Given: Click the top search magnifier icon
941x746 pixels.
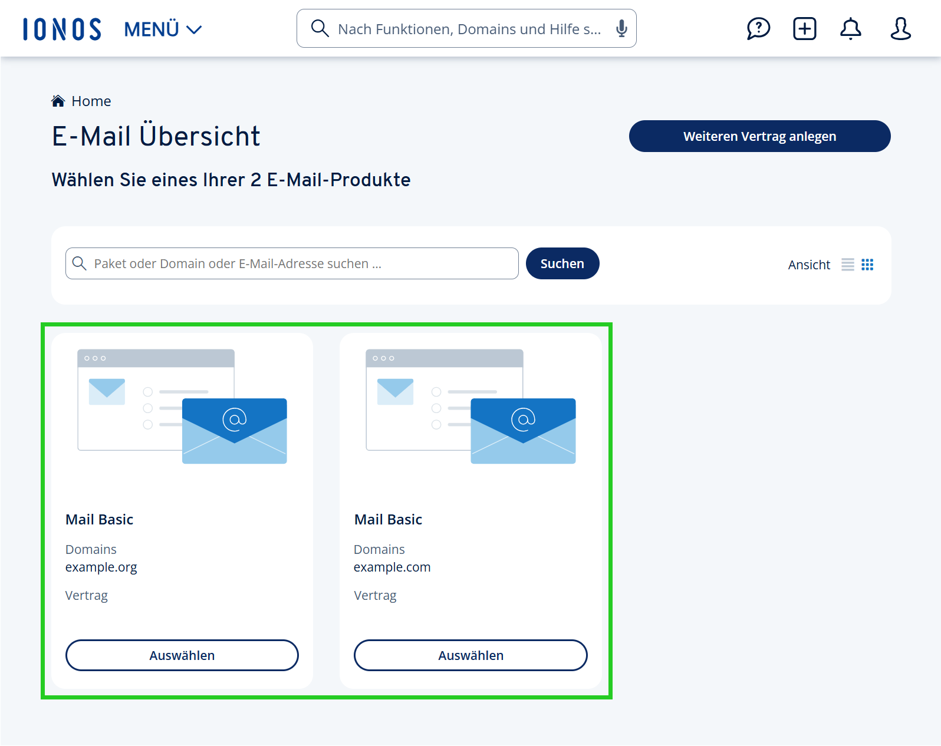Looking at the screenshot, I should point(320,28).
